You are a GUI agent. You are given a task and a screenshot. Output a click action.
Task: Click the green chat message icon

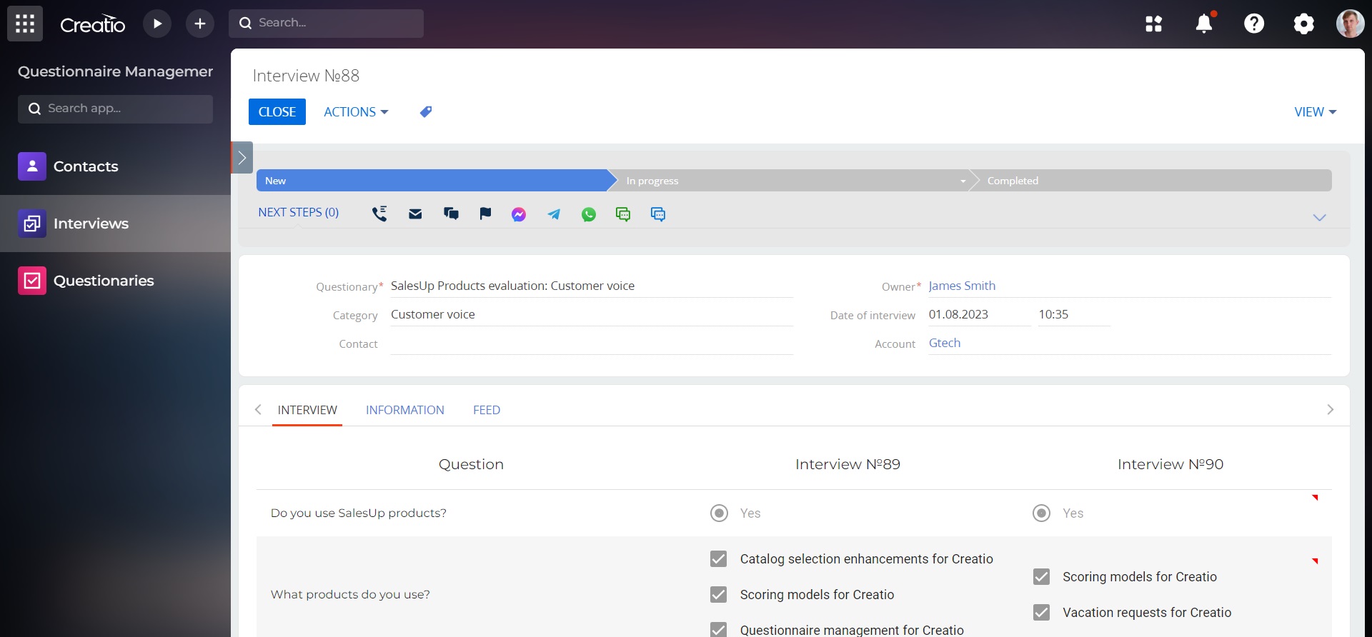(x=623, y=214)
